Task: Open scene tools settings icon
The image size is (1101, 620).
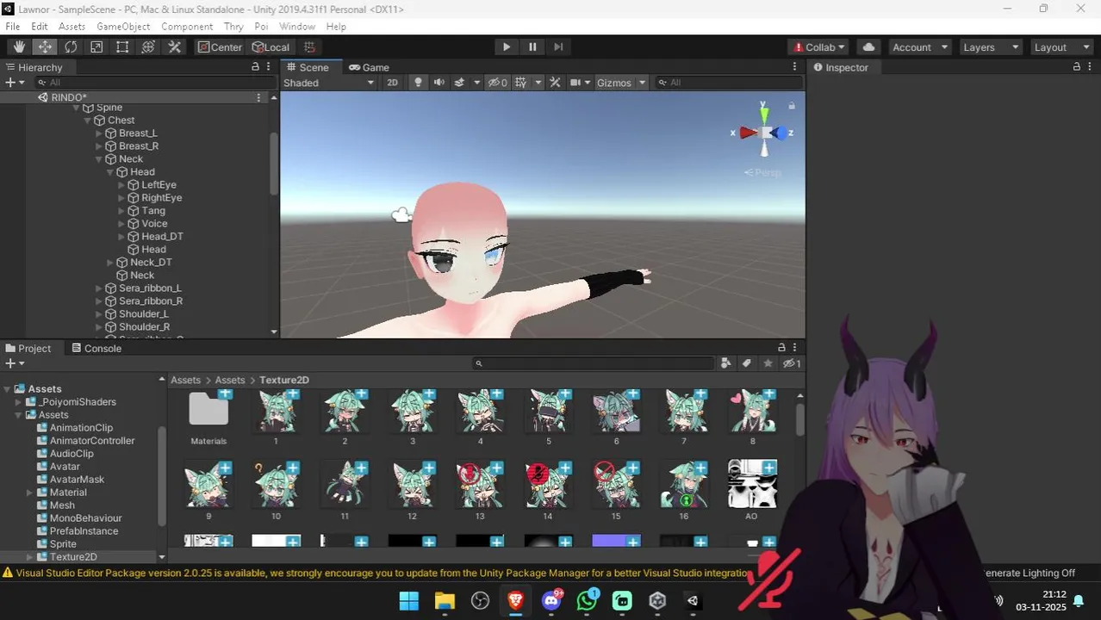Action: click(x=555, y=83)
